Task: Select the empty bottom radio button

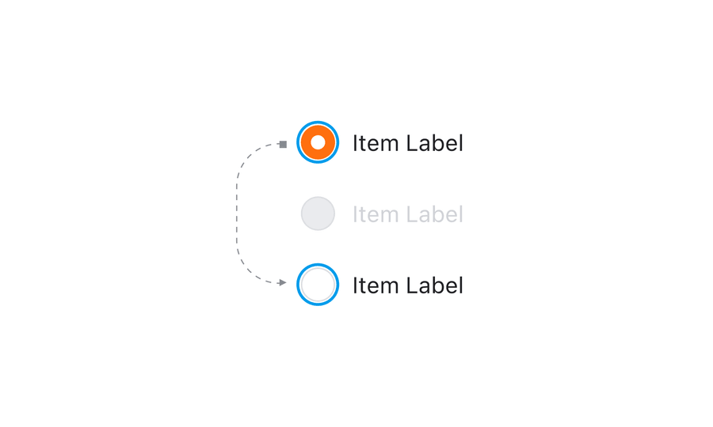Action: pos(318,285)
